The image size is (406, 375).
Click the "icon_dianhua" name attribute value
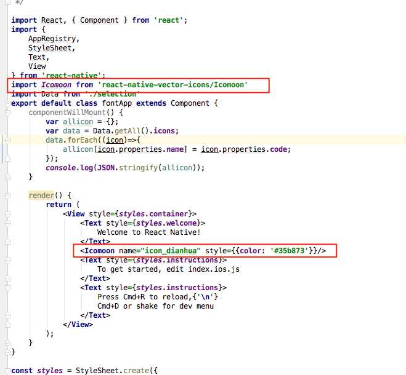click(171, 251)
